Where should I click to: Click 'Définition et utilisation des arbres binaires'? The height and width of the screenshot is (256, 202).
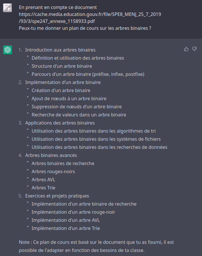click(x=78, y=58)
